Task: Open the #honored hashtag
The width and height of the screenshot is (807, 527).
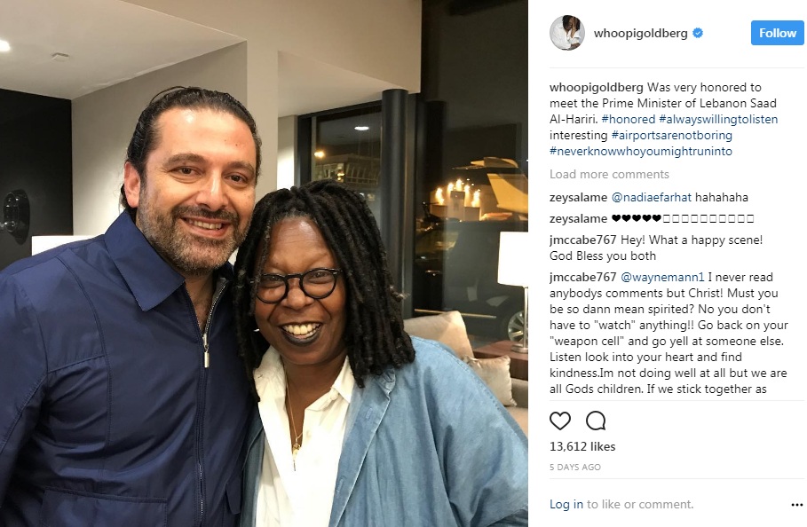Action: 628,119
